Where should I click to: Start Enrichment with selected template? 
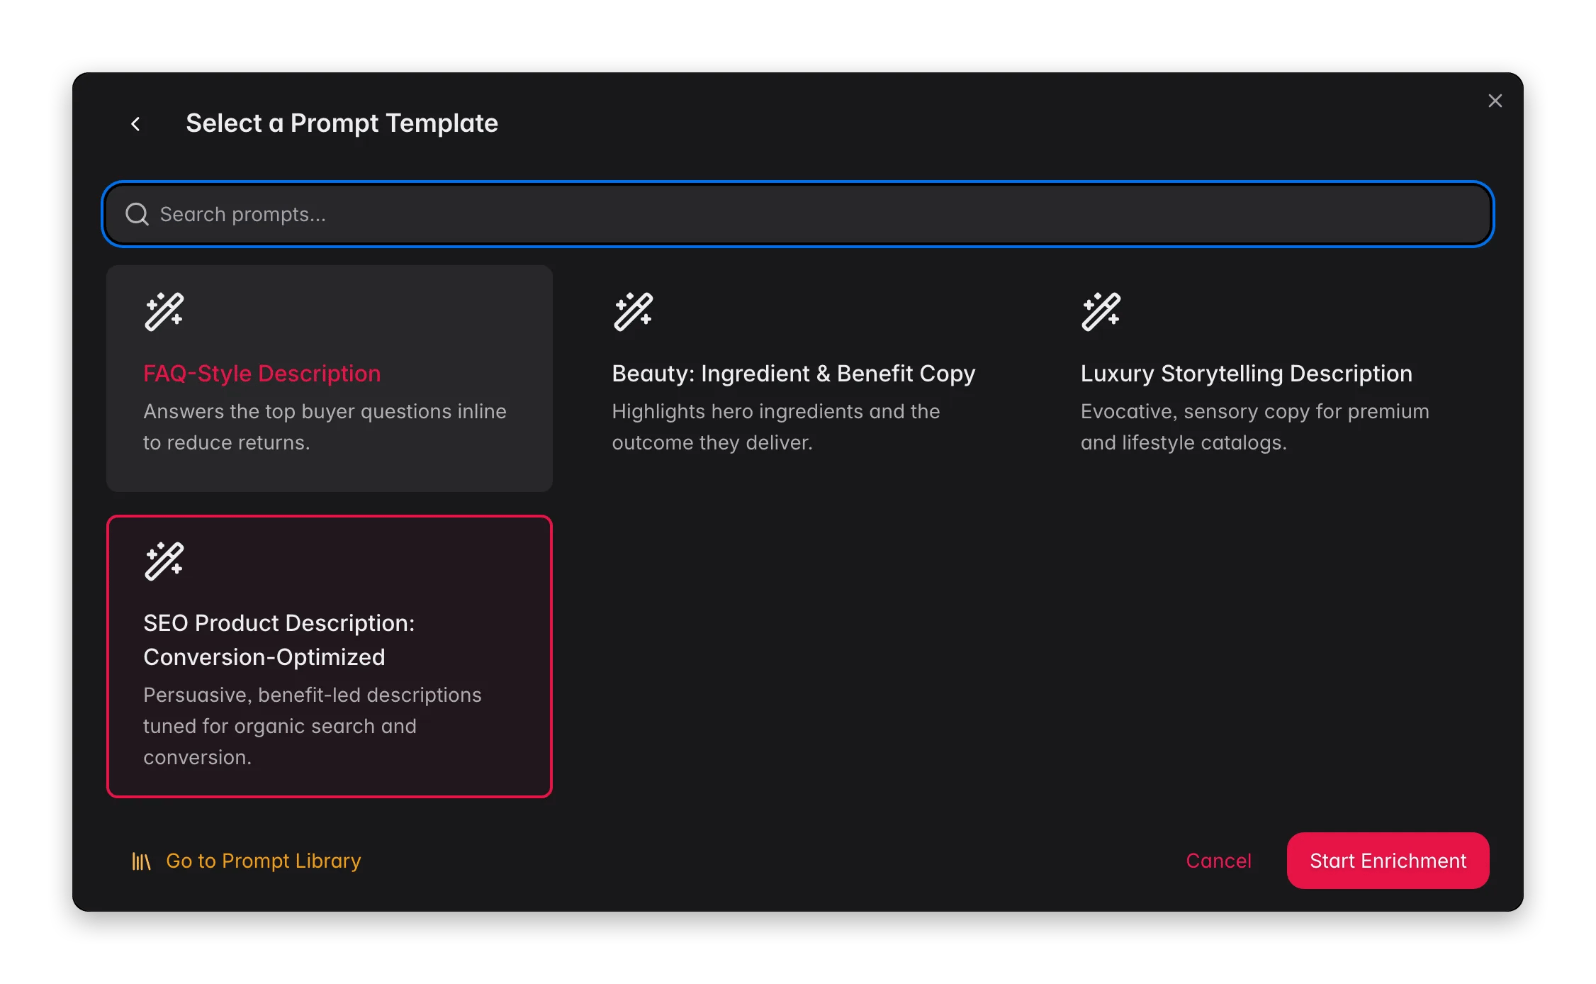(x=1388, y=861)
